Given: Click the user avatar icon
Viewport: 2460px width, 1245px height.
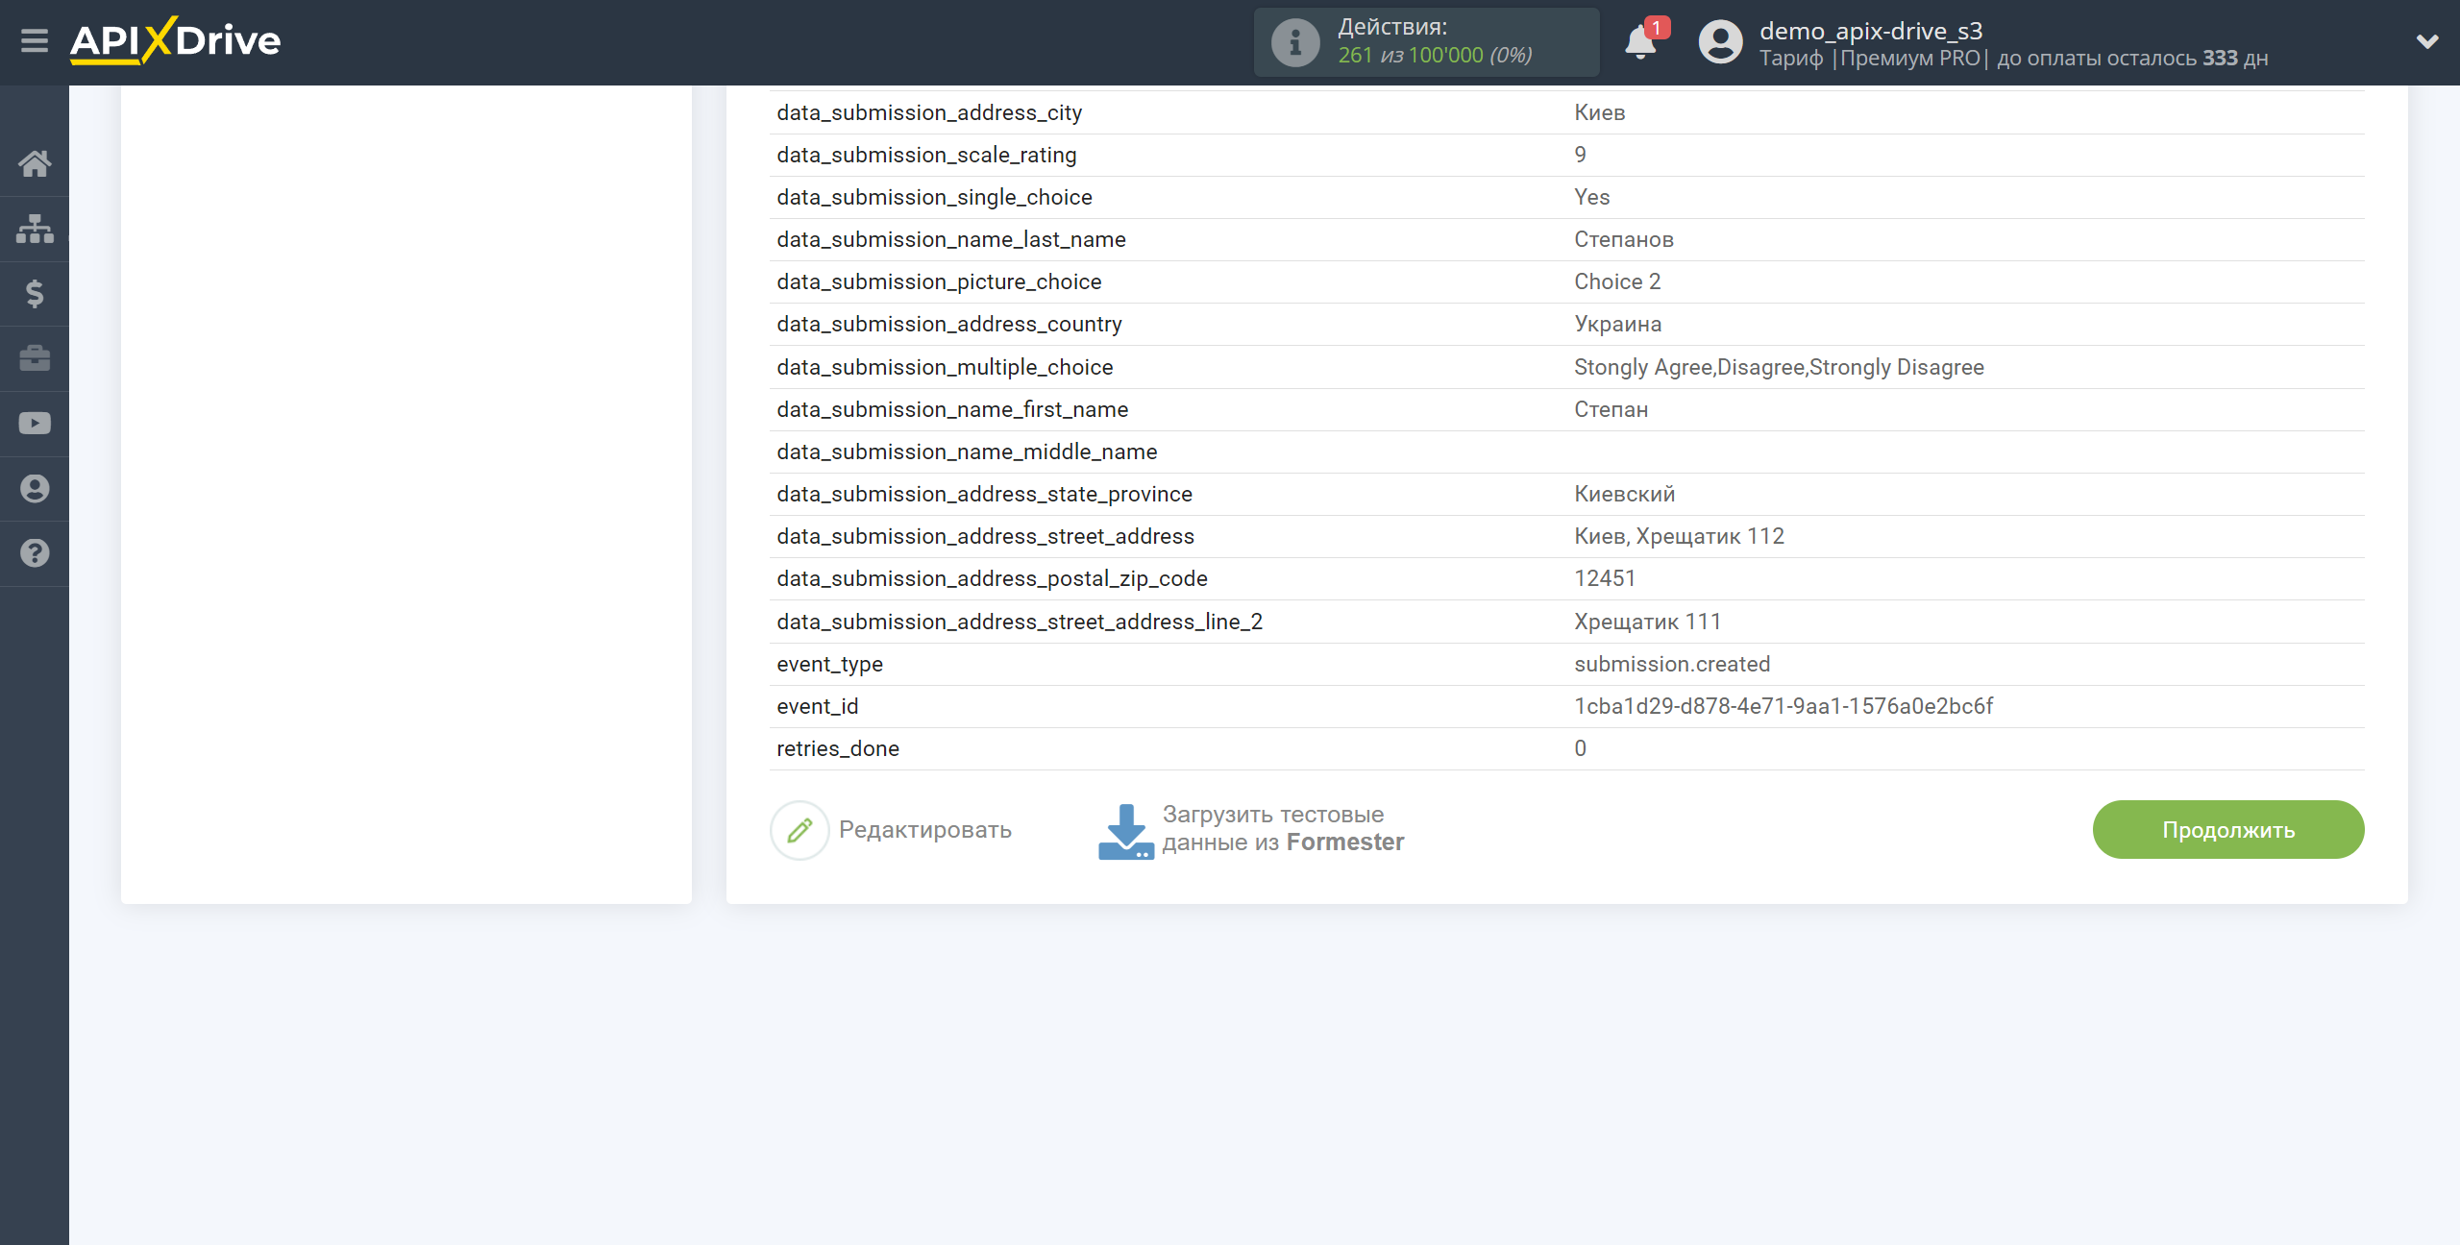Looking at the screenshot, I should tap(1720, 42).
